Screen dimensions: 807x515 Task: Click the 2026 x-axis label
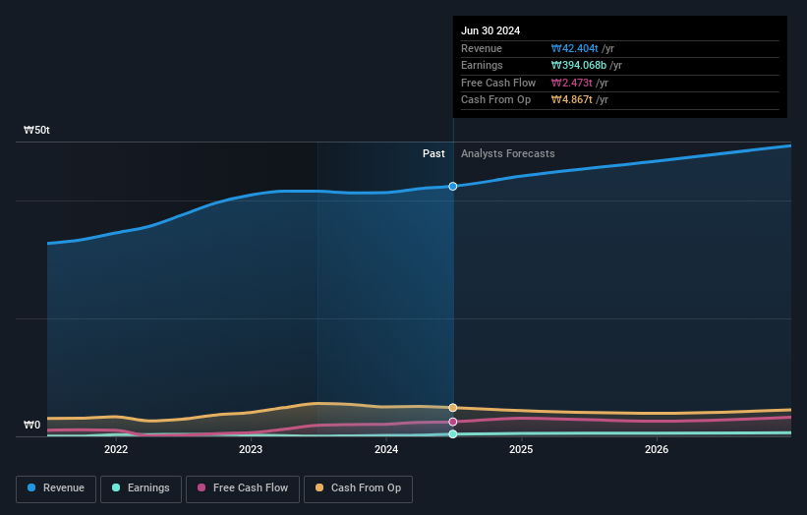[657, 449]
